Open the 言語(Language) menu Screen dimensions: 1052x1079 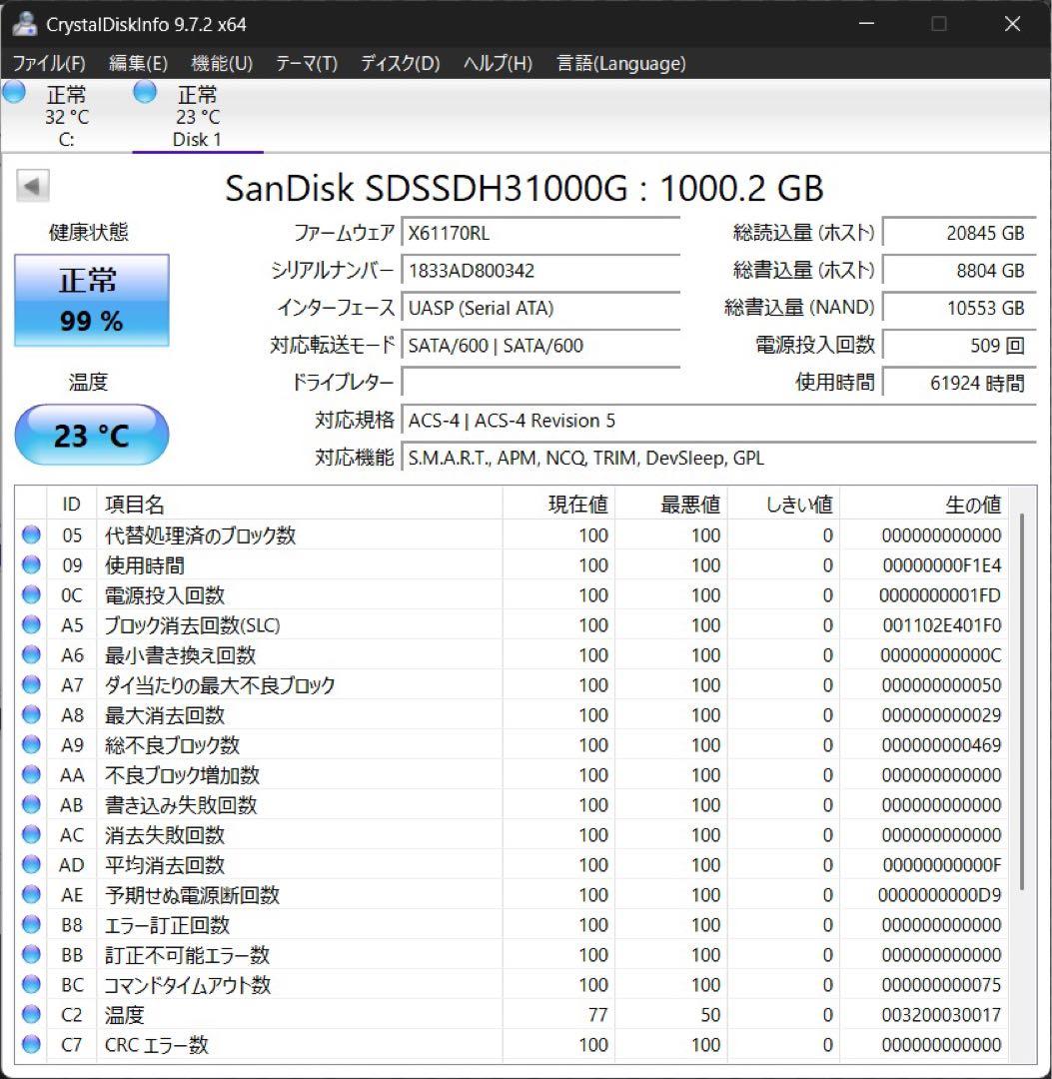(x=620, y=63)
